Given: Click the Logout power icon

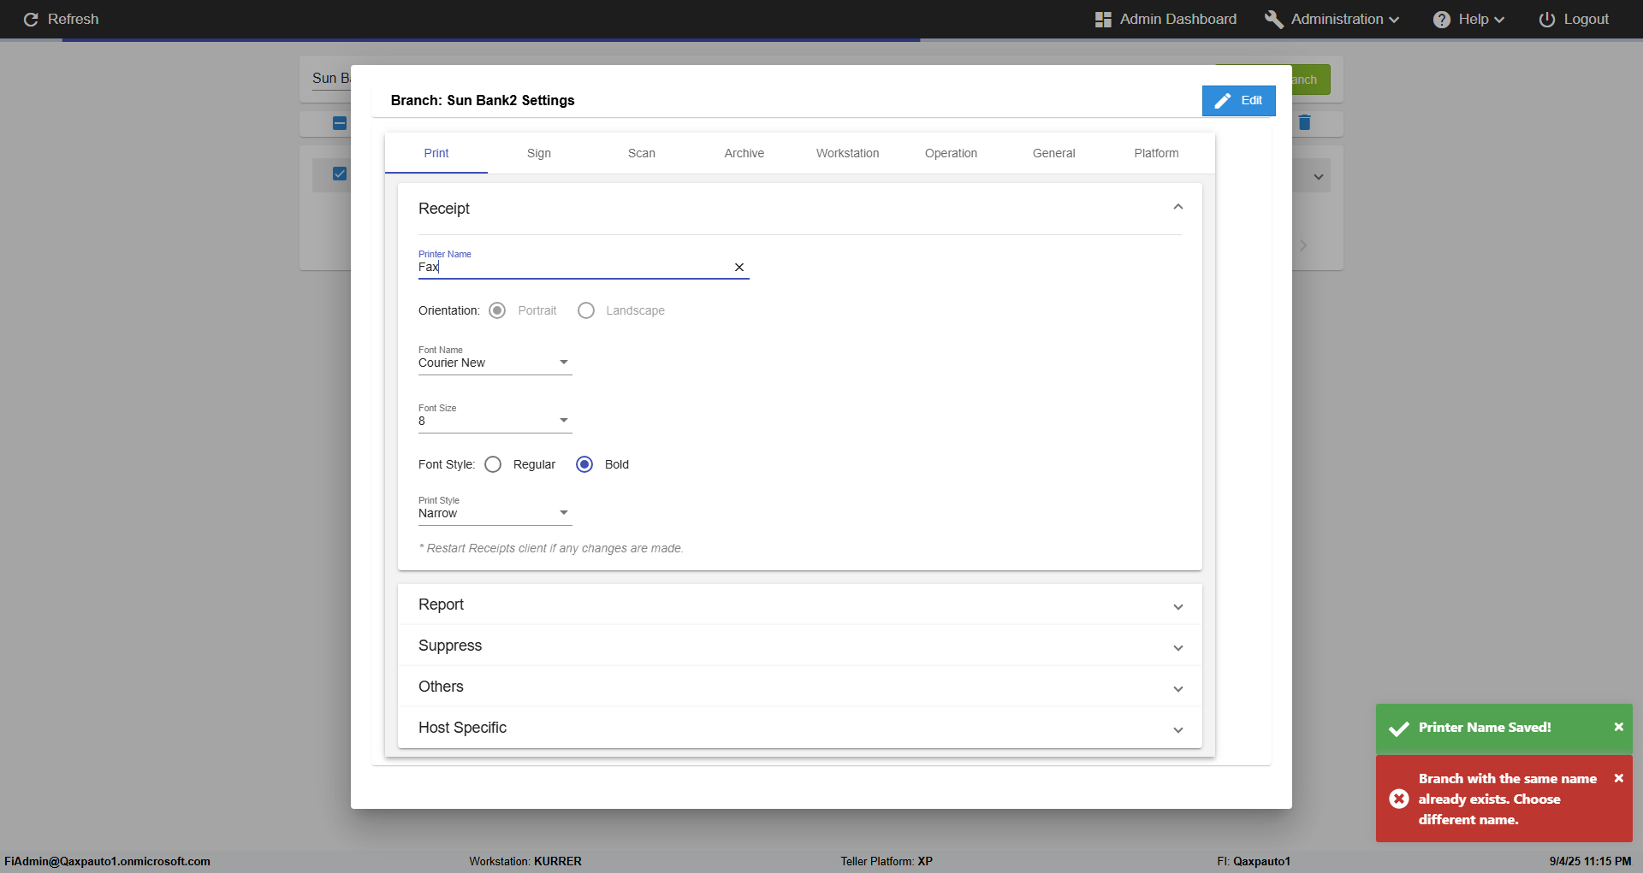Looking at the screenshot, I should (x=1546, y=20).
